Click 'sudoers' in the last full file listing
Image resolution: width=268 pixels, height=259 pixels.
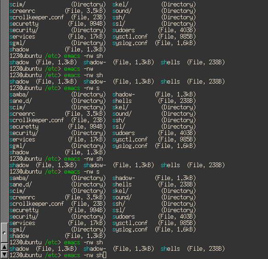coord(124,217)
